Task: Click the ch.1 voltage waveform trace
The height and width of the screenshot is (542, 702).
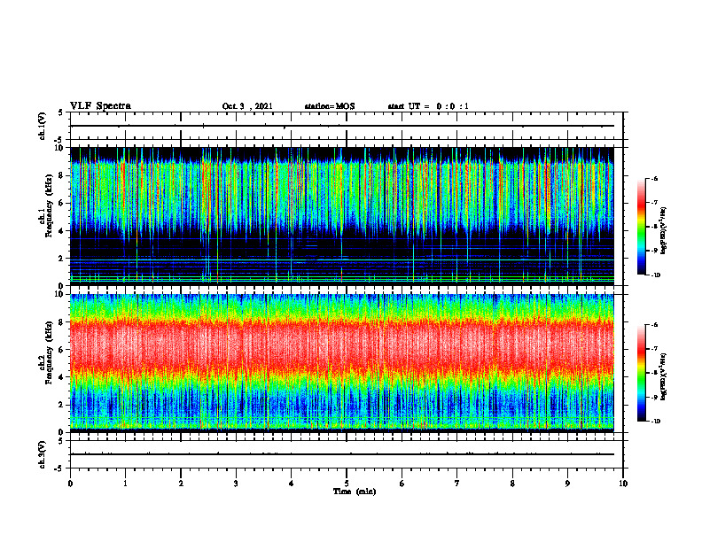Action: coord(342,126)
